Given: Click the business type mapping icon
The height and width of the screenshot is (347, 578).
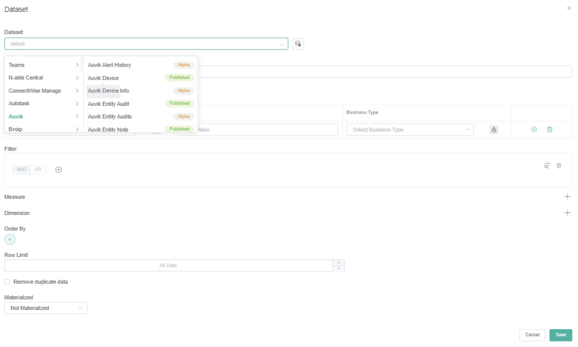Looking at the screenshot, I should pos(494,130).
